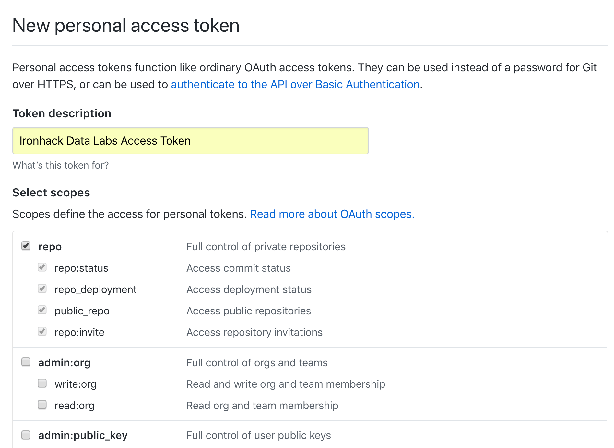This screenshot has height=448, width=614.
Task: Toggle the repo:status checkbox
Action: [x=42, y=267]
